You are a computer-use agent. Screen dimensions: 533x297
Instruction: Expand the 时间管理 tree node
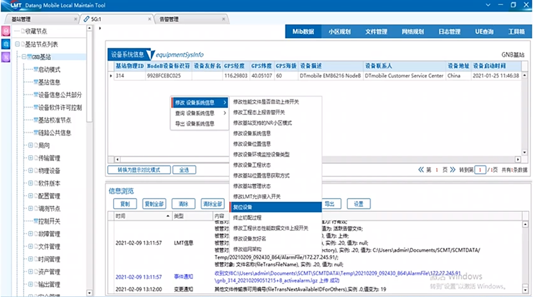(x=30, y=259)
